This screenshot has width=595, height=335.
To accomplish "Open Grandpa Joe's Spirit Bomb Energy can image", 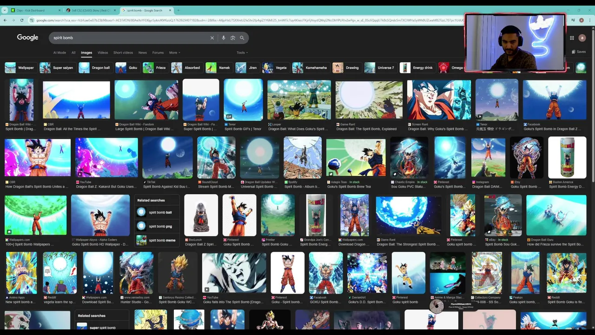I will [316, 215].
